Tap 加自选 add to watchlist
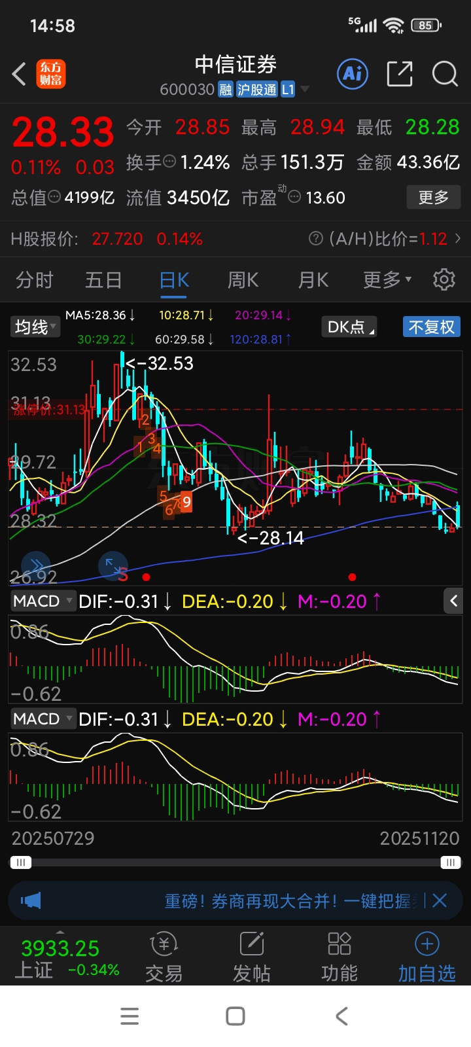The image size is (471, 1047). 427,957
